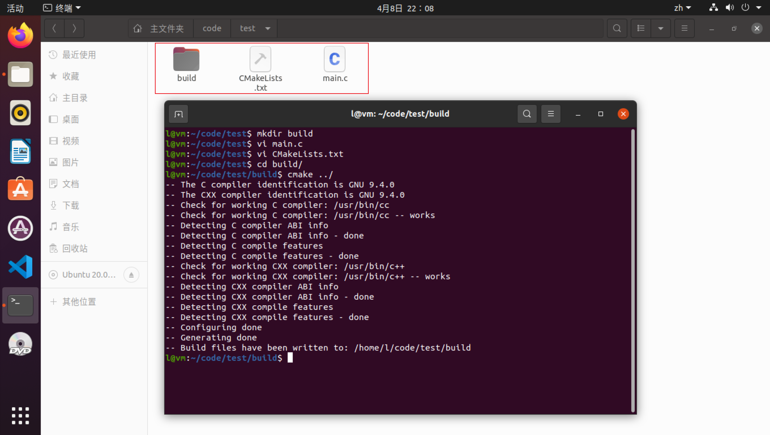Eject the Ubuntu 20.0 disc
The height and width of the screenshot is (435, 770).
coord(131,275)
